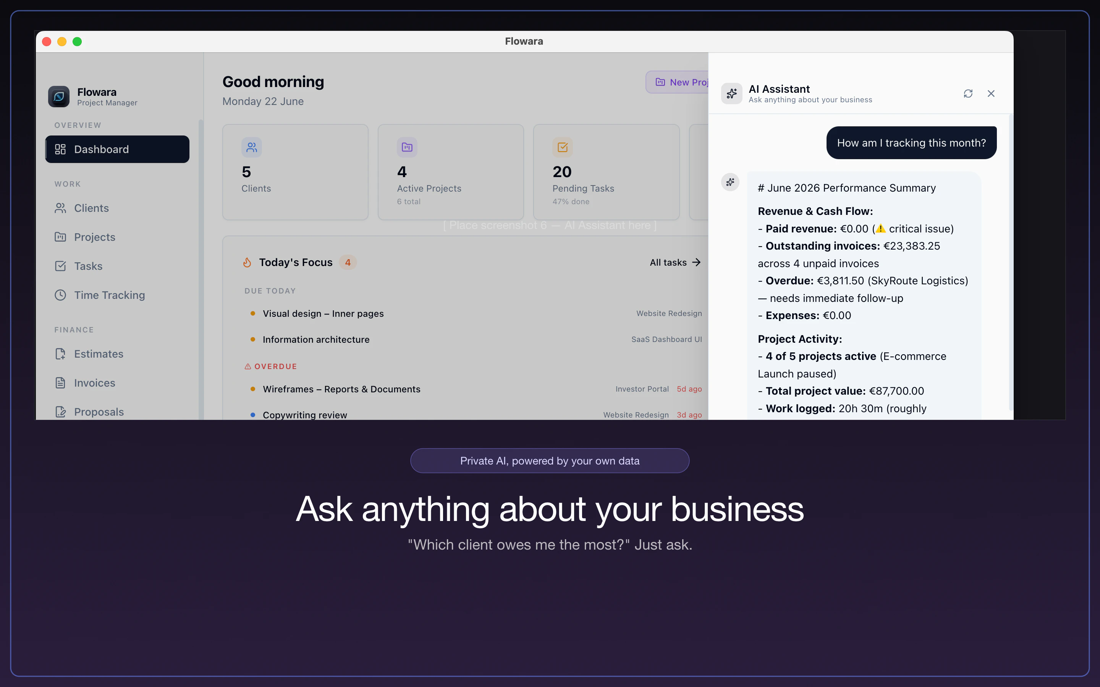The width and height of the screenshot is (1100, 687).
Task: Click the folder icon on Active Projects card
Action: [x=407, y=147]
